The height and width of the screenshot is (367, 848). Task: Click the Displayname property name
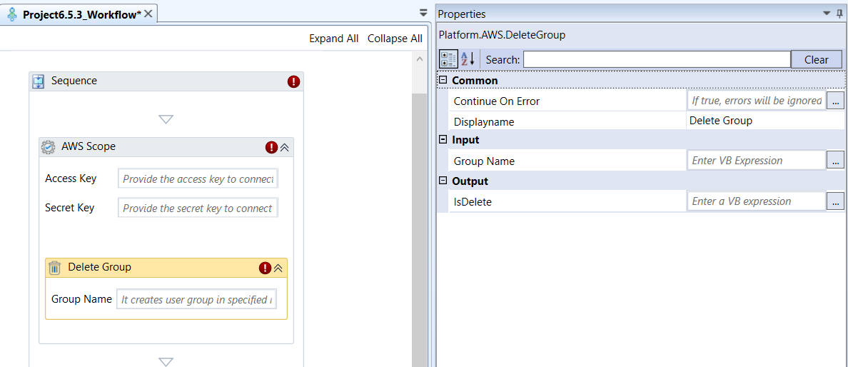coord(483,122)
